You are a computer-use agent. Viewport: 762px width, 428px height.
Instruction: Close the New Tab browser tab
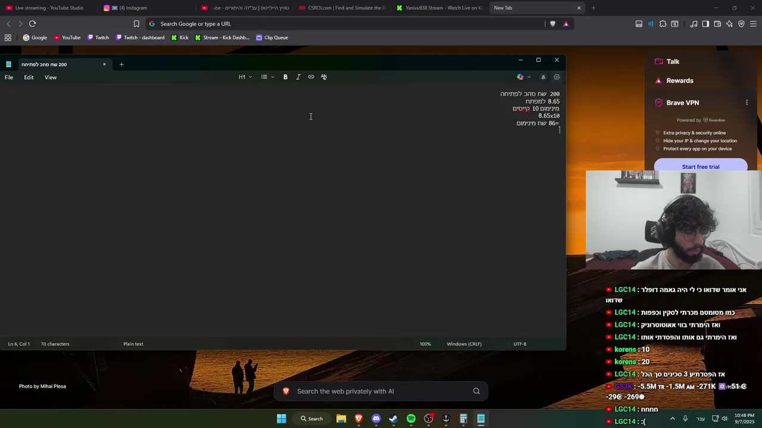[579, 8]
